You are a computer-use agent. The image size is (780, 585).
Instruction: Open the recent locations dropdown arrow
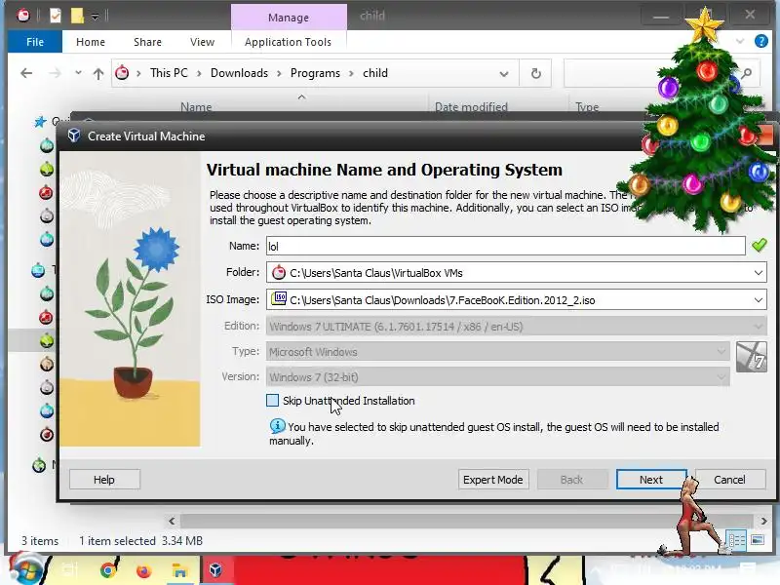(x=78, y=73)
